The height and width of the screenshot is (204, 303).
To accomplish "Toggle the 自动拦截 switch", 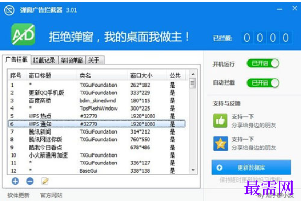I will (x=263, y=83).
